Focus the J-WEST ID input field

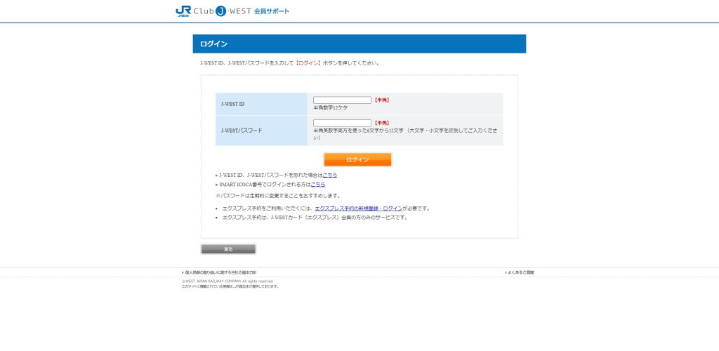(342, 100)
